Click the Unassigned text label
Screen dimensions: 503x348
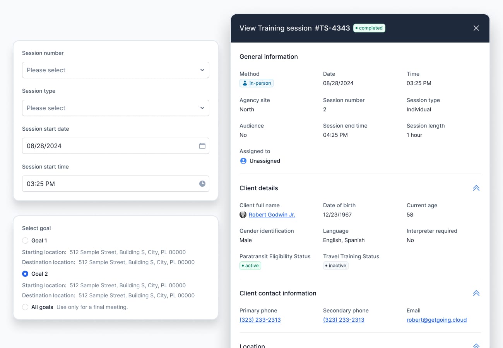(x=265, y=161)
